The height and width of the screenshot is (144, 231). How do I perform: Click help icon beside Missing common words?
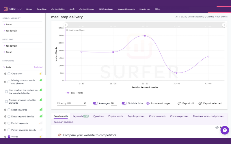point(5,82)
